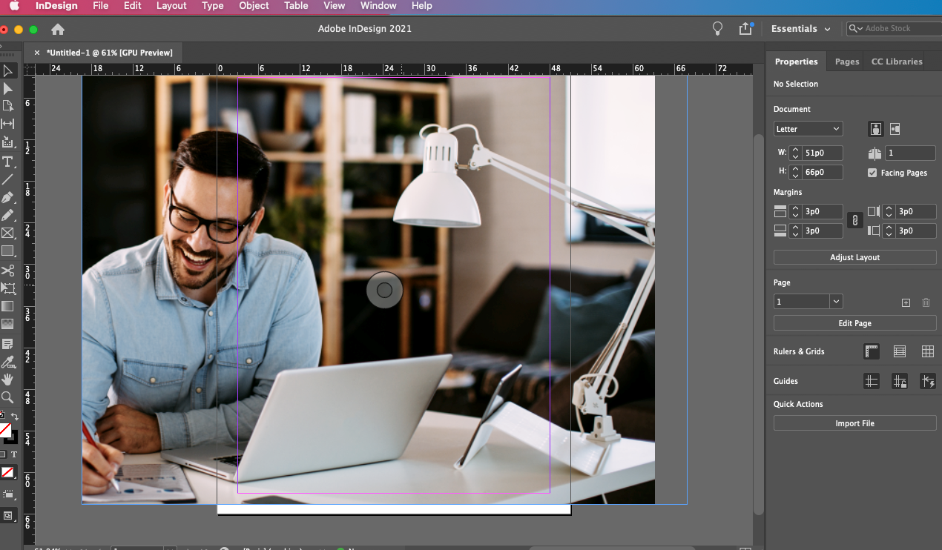Open the Object menu

(x=254, y=6)
